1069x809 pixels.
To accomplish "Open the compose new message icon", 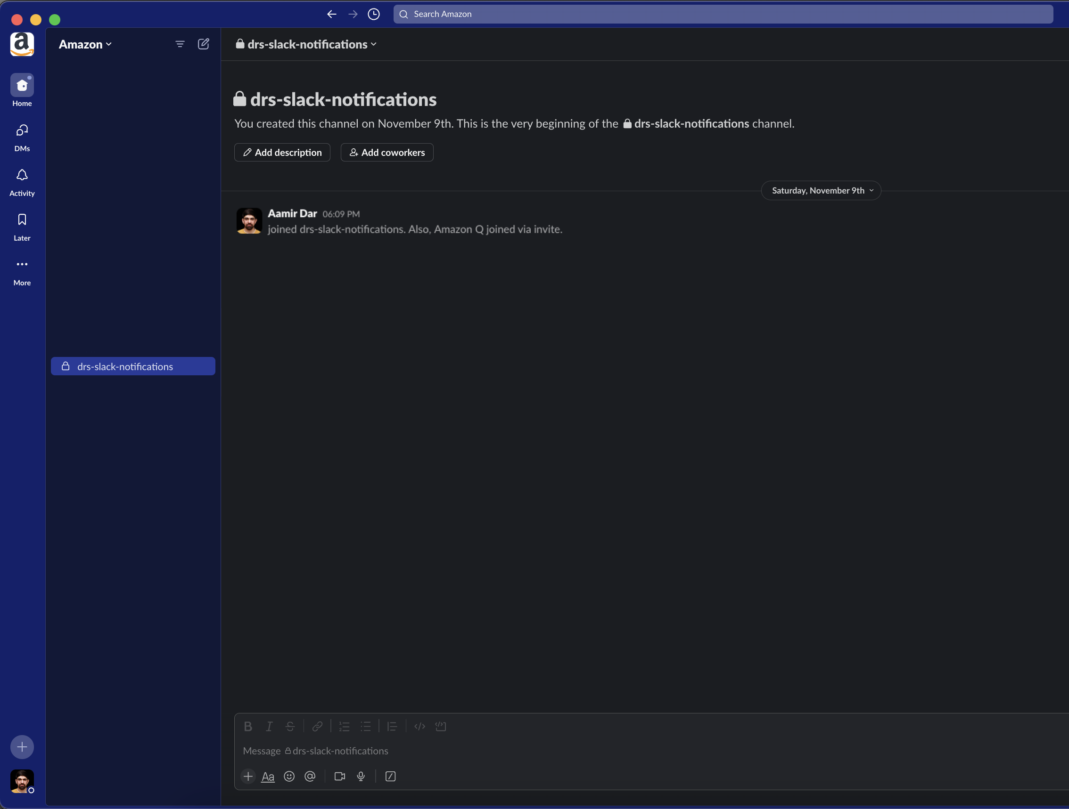I will 204,44.
